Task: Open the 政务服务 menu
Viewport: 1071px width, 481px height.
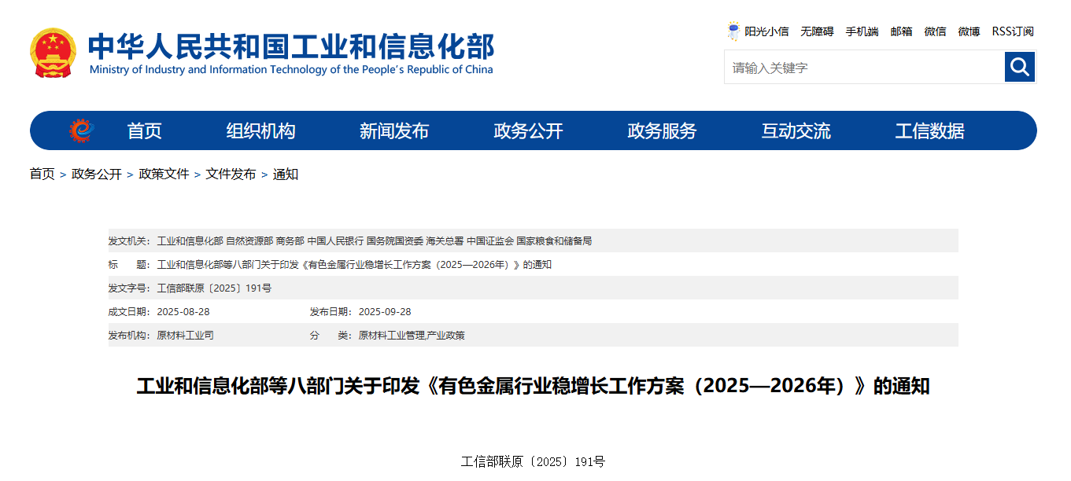Action: coord(661,130)
